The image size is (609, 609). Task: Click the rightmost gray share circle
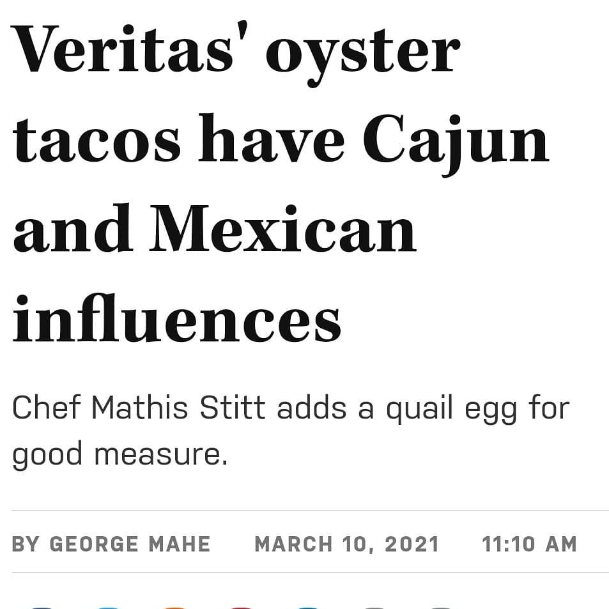[x=441, y=606]
